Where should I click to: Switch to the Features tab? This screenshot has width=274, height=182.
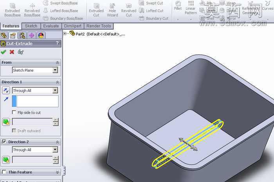[11, 26]
